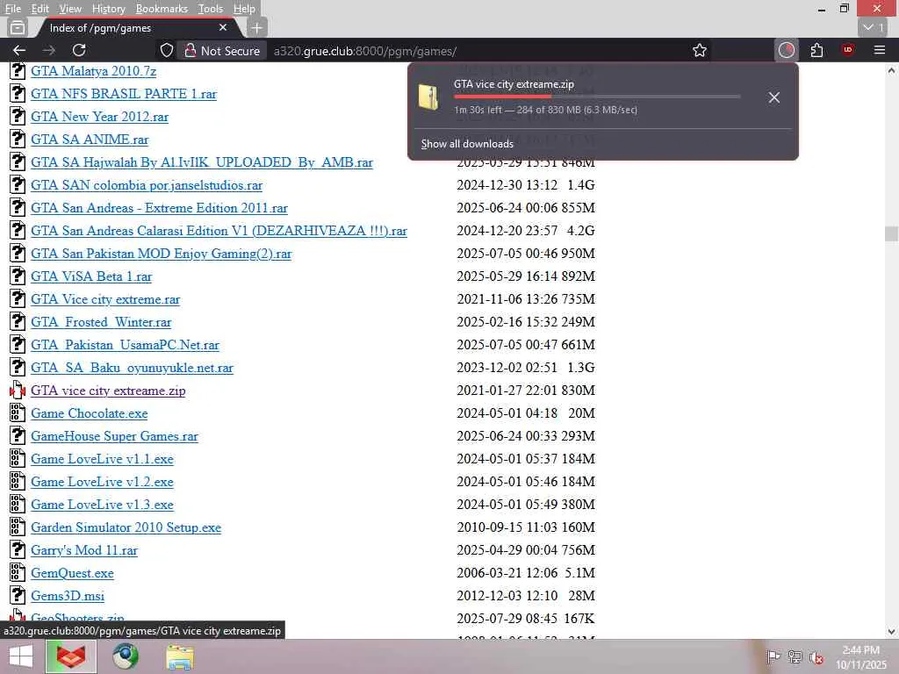Open the Bookmarks menu
899x674 pixels.
pos(162,9)
